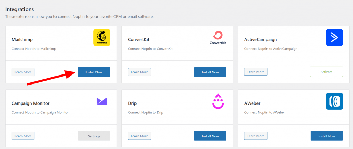
Task: Learn more about Drip integration
Action: [x=139, y=136]
